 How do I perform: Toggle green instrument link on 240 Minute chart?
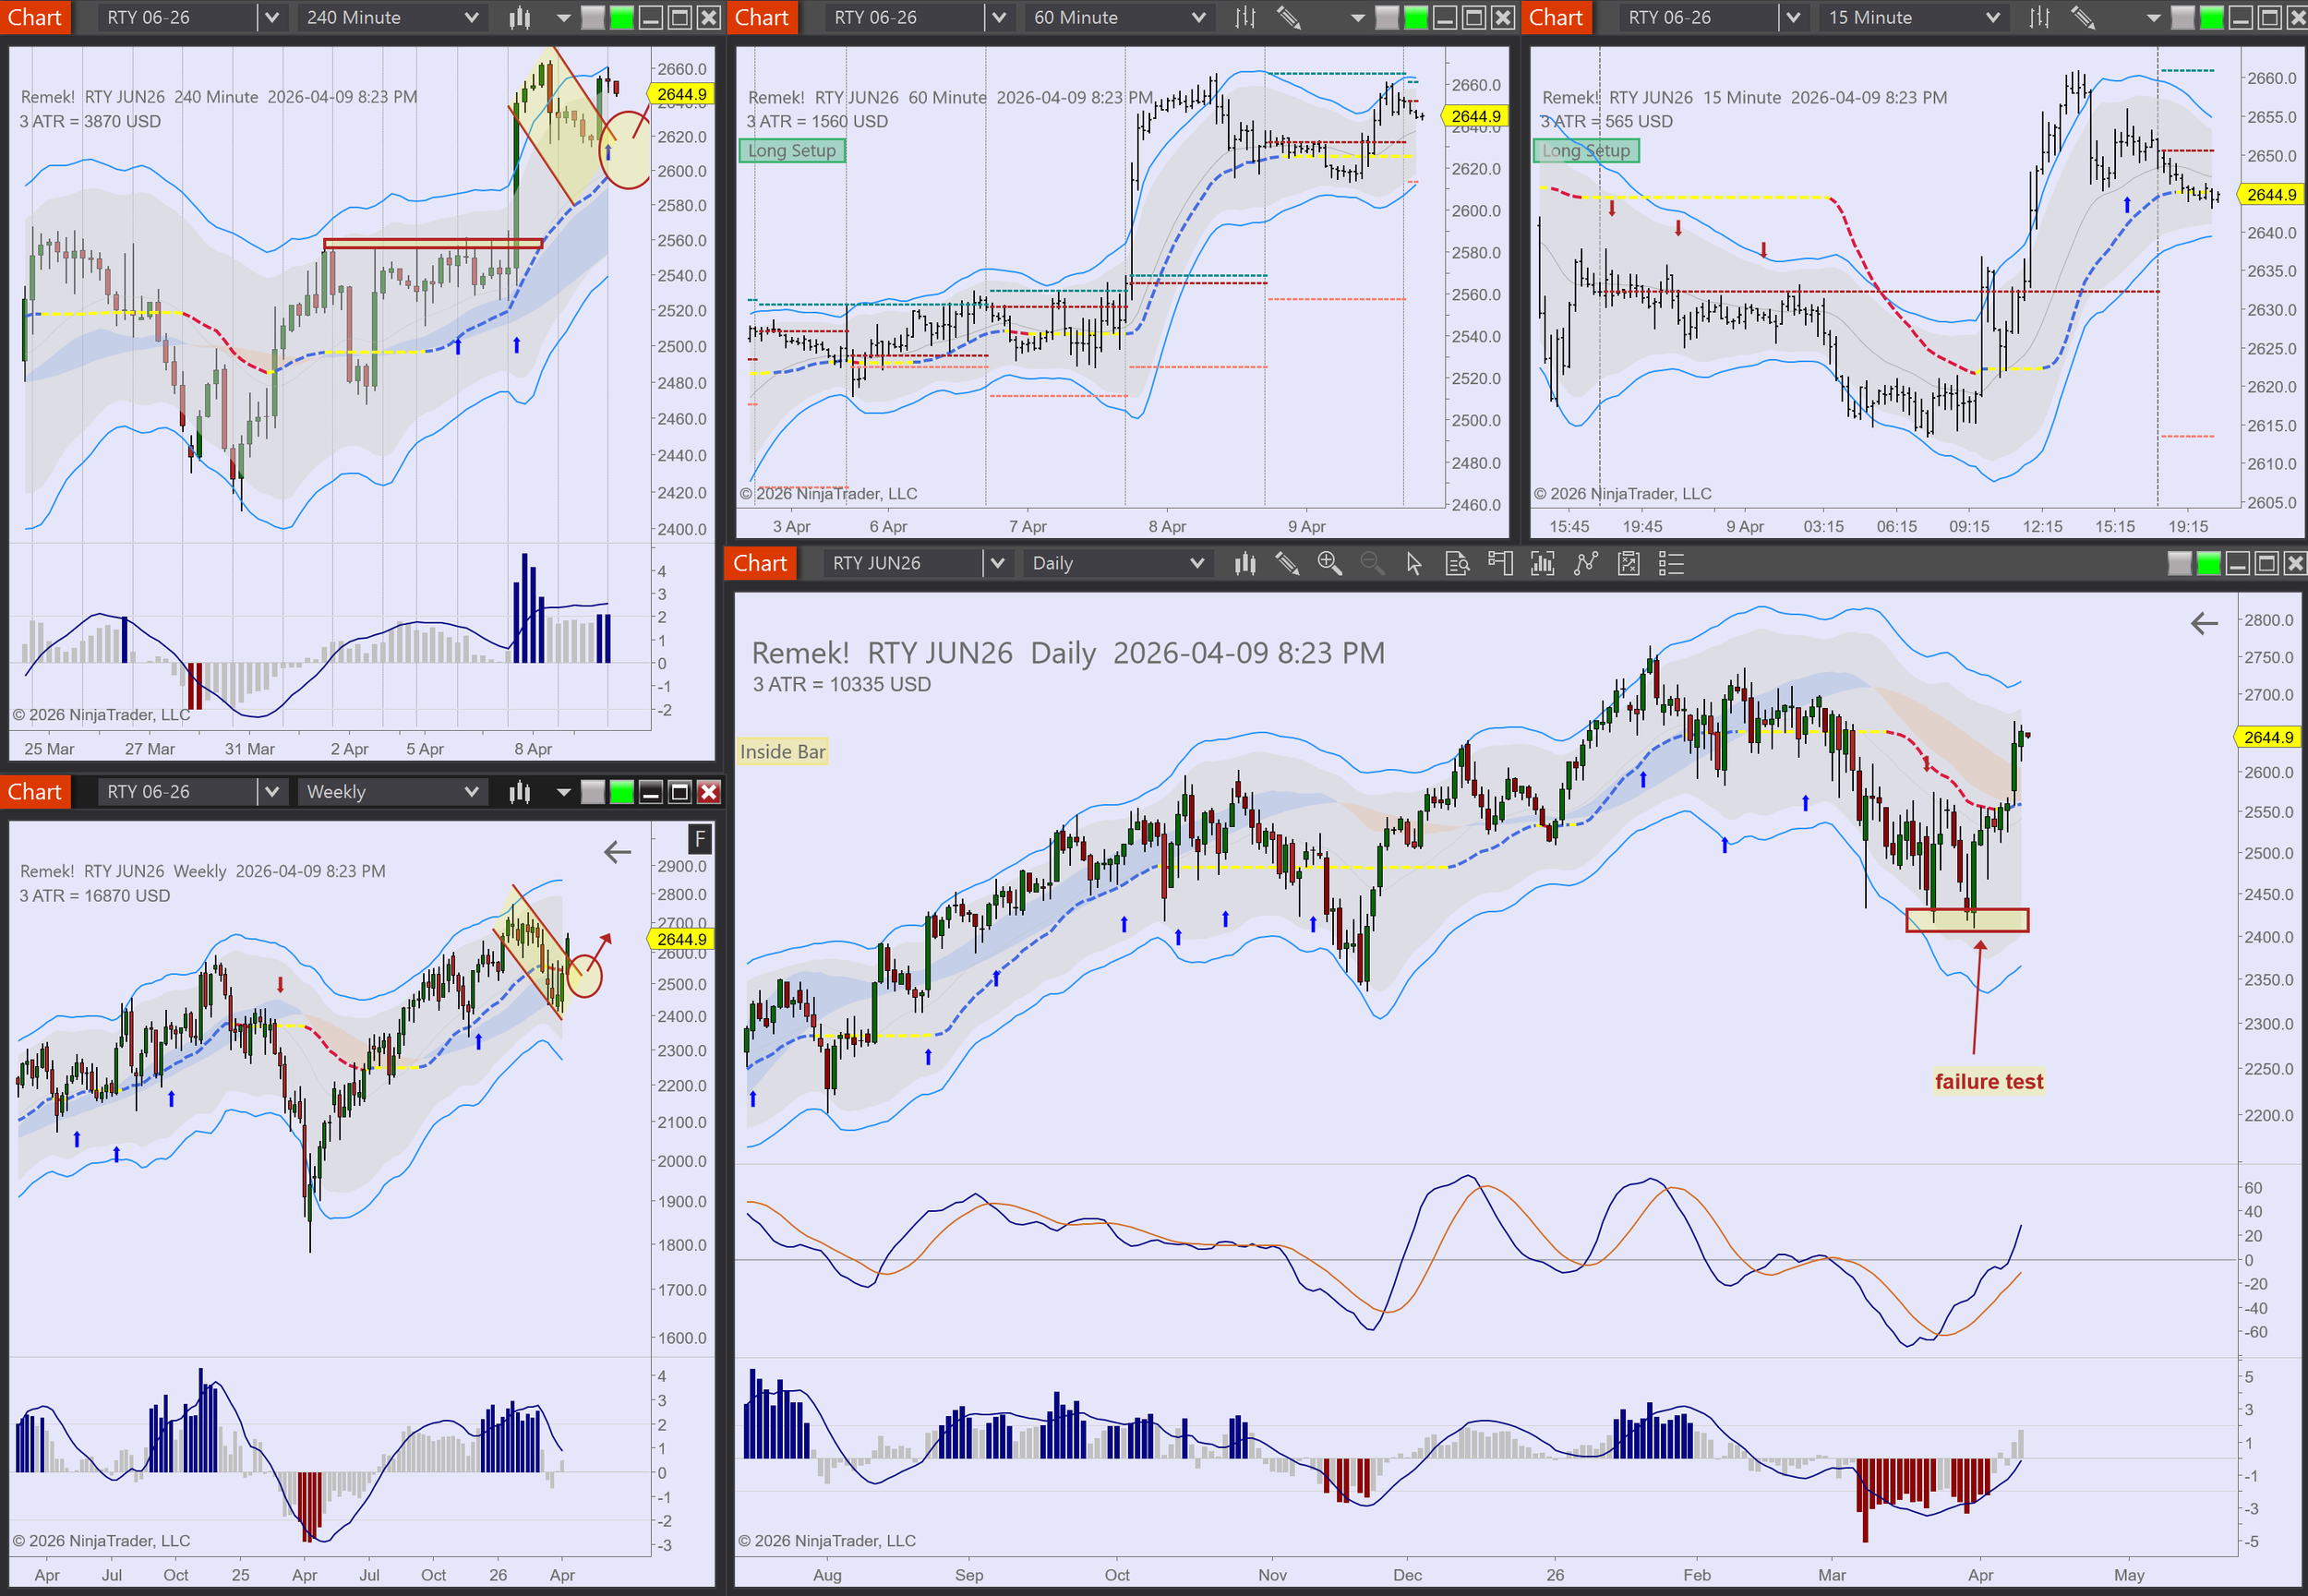(621, 17)
